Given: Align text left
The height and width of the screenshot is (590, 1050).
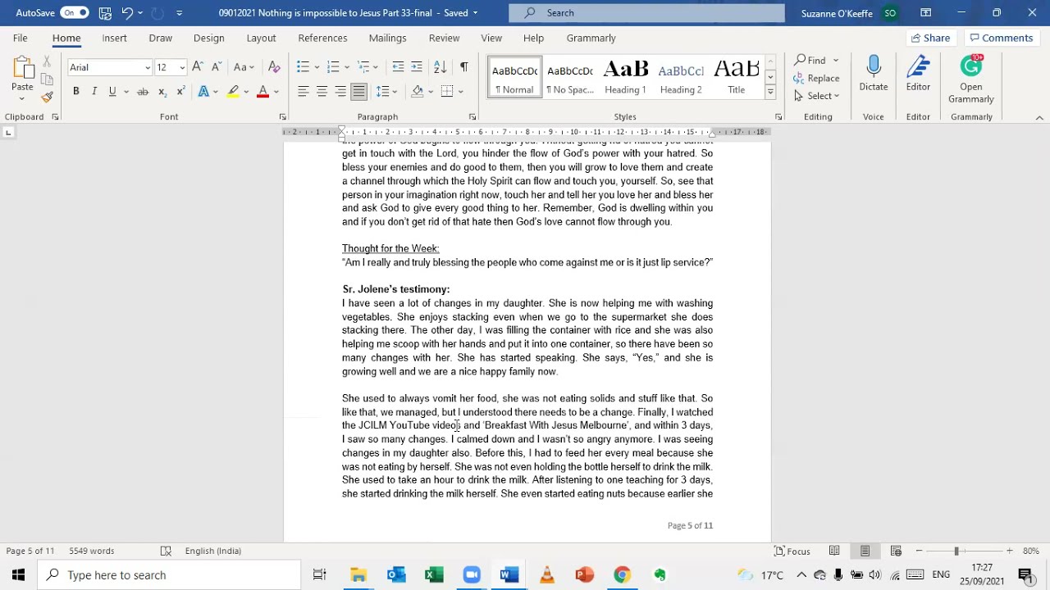Looking at the screenshot, I should pos(304,92).
